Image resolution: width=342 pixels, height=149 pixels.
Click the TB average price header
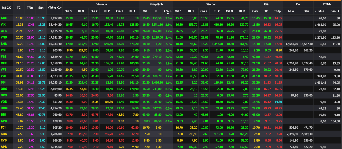click(x=266, y=11)
